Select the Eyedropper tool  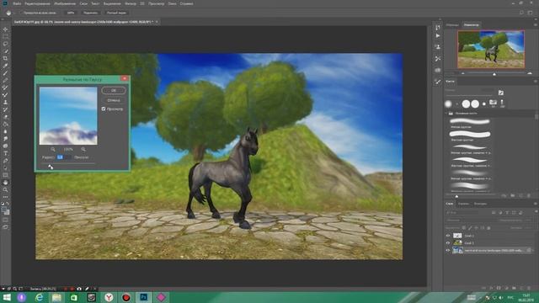click(5, 66)
